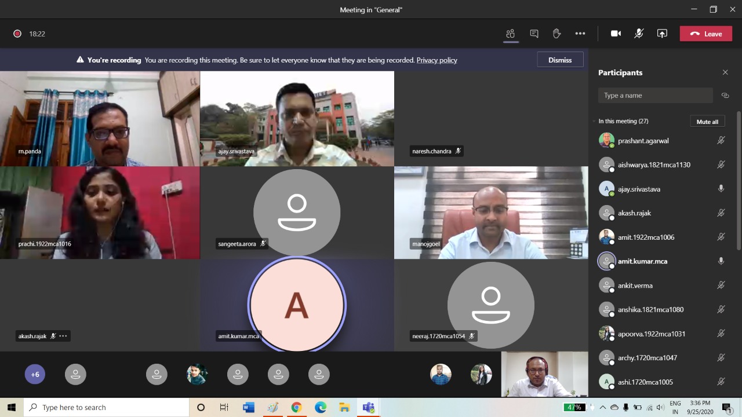The image size is (742, 417).
Task: Open Microsoft Teams from the taskbar
Action: click(x=368, y=407)
